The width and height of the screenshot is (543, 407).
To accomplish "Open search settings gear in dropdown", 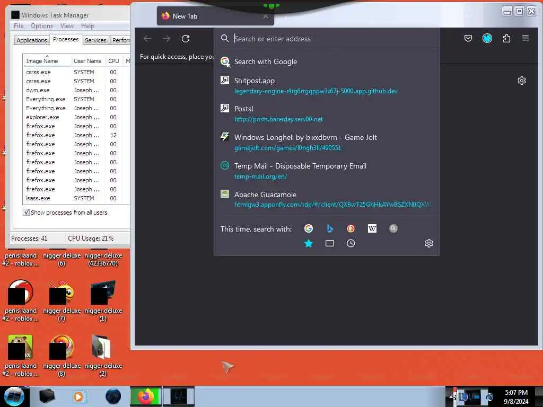I will (x=428, y=243).
